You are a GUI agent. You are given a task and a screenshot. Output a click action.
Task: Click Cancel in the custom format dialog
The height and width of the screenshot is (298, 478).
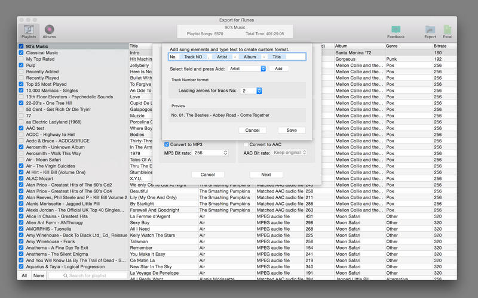(x=252, y=130)
